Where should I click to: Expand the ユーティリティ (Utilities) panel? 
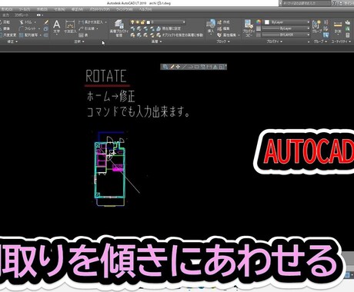tap(341, 41)
